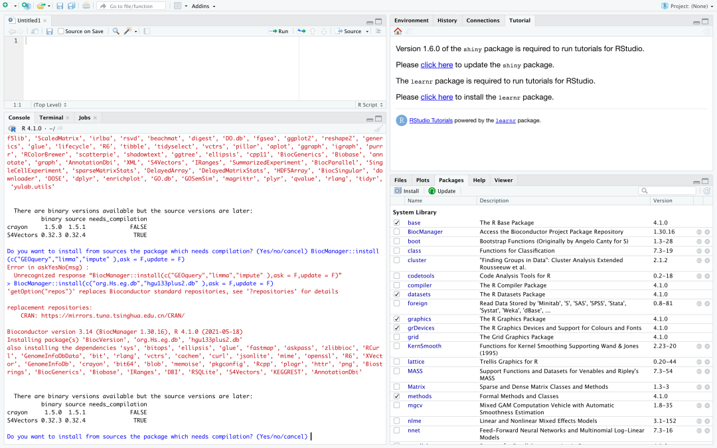Click the Install packages button
Image resolution: width=717 pixels, height=448 pixels.
[406, 191]
